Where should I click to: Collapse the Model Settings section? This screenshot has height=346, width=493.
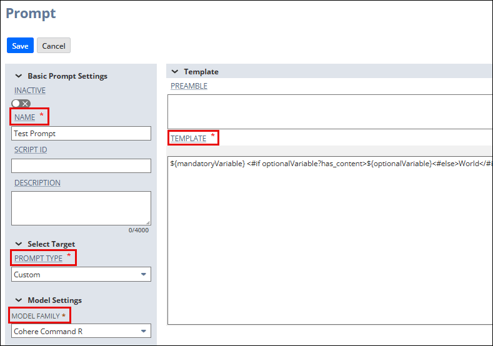coord(19,300)
